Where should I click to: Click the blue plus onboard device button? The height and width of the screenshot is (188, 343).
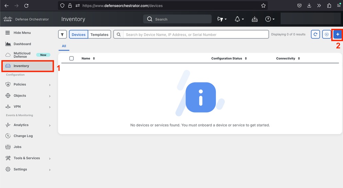tap(338, 34)
